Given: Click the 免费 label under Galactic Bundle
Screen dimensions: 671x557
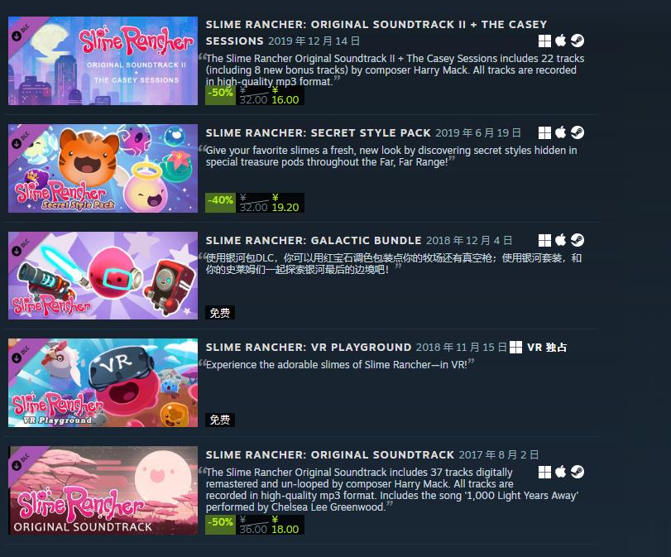Looking at the screenshot, I should pyautogui.click(x=220, y=313).
